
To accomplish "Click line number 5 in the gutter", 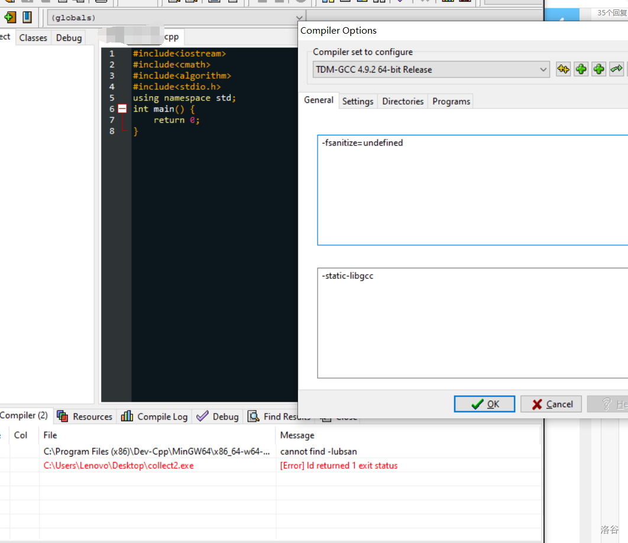I will (x=112, y=97).
